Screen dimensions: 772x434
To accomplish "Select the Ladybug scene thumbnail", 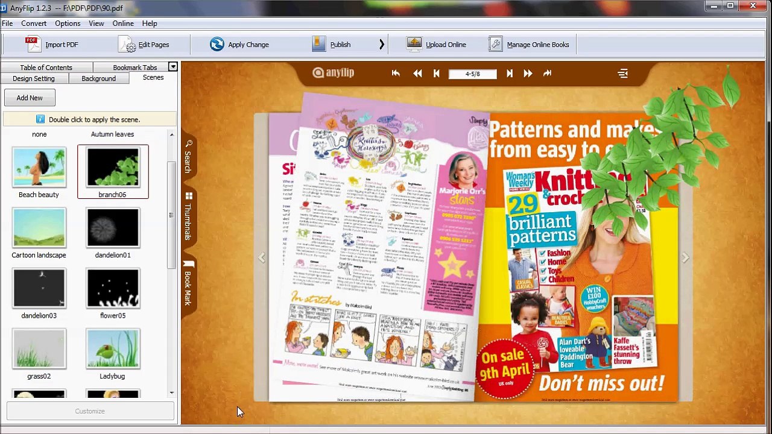I will tap(113, 348).
